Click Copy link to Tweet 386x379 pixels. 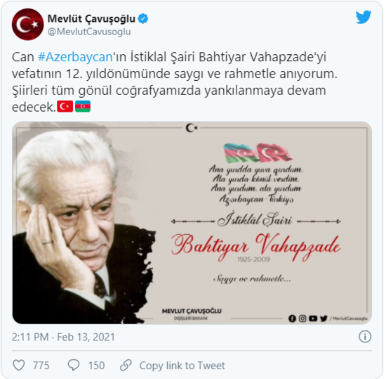pyautogui.click(x=182, y=366)
